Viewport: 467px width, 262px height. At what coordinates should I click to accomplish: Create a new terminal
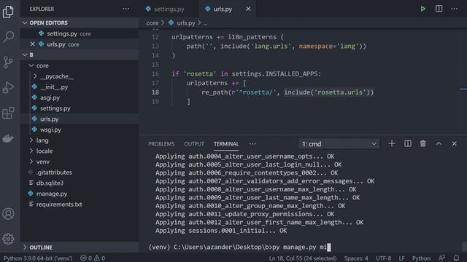click(392, 144)
